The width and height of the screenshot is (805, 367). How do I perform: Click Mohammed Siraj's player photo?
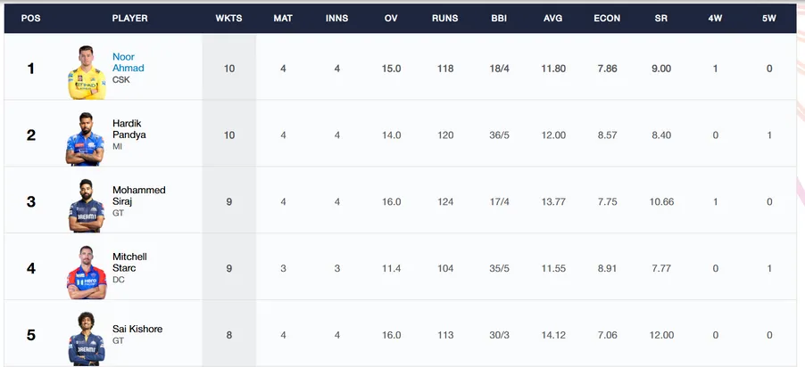87,206
